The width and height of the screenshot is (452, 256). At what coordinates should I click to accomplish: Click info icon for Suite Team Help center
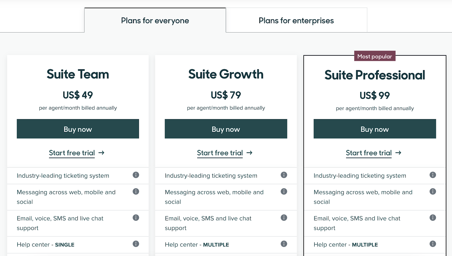coord(136,244)
